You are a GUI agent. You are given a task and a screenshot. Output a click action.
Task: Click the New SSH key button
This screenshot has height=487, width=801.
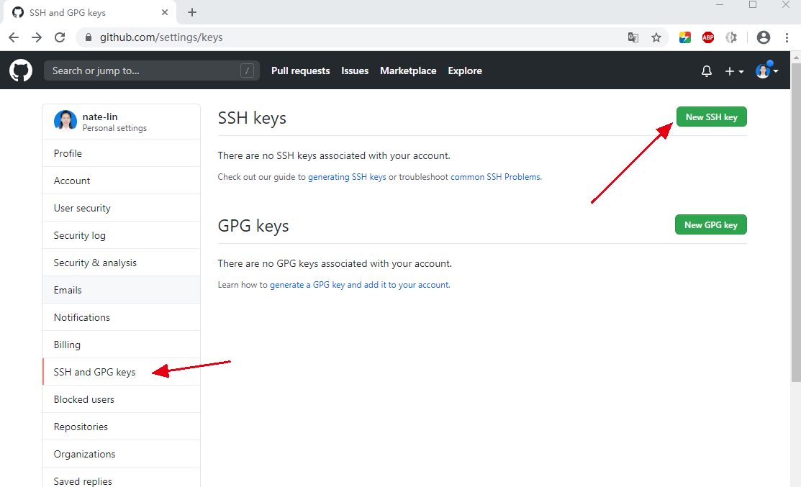pos(711,117)
